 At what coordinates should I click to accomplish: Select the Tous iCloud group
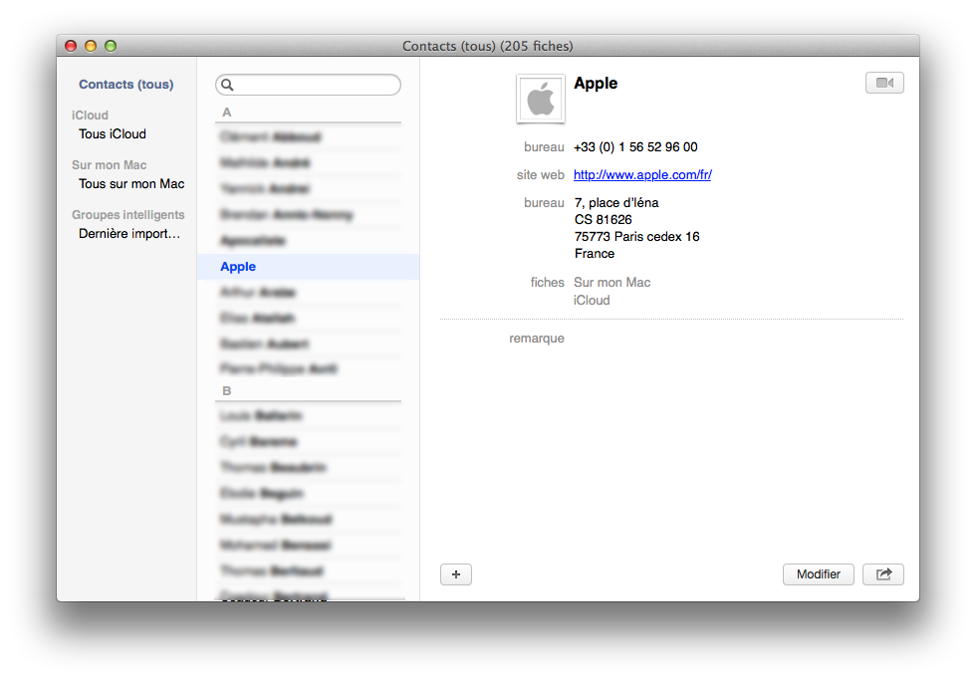[112, 133]
